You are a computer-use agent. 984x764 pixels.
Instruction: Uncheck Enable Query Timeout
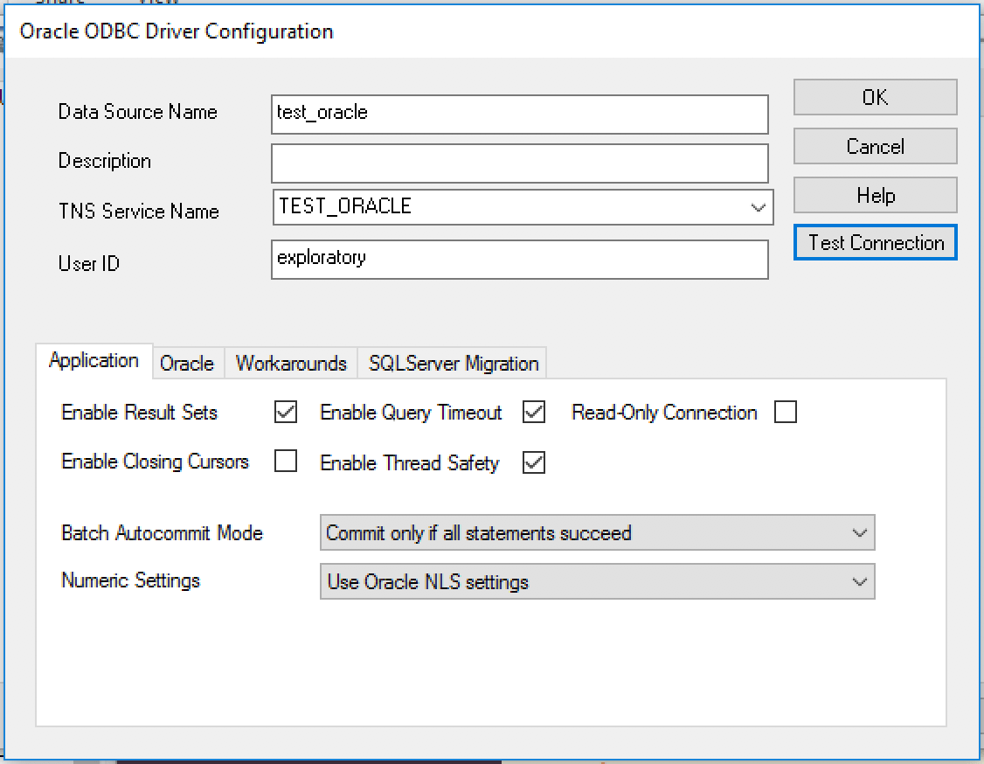[x=533, y=412]
